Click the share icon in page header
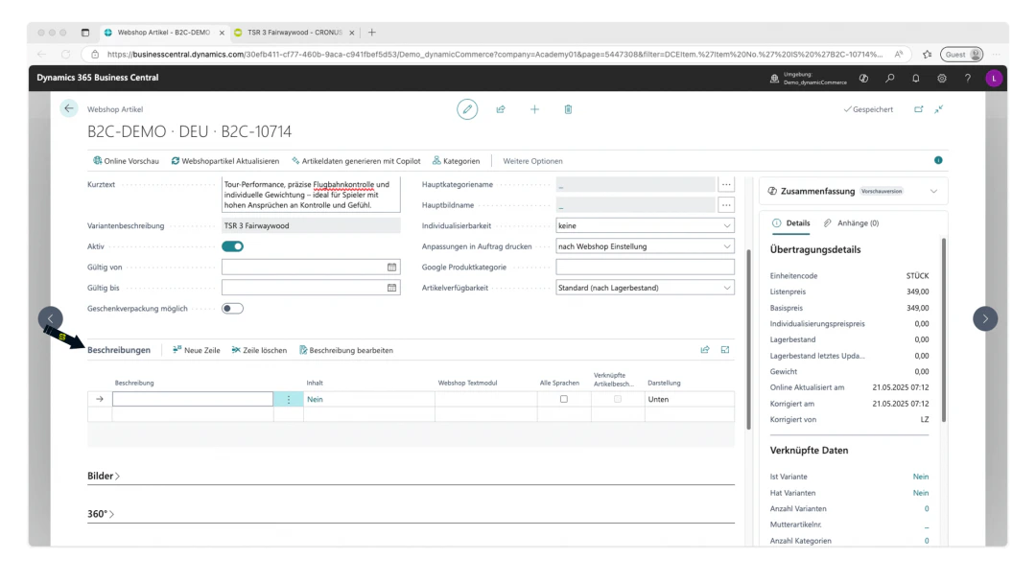The image size is (1036, 583). click(x=501, y=109)
